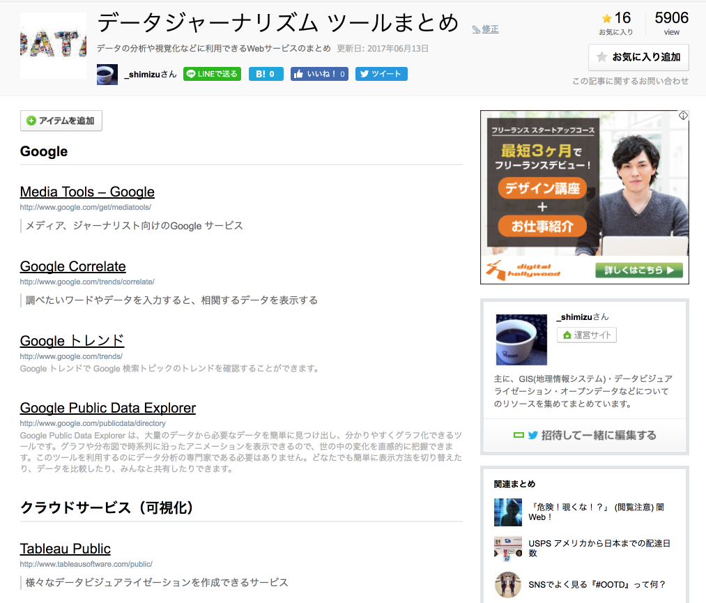The height and width of the screenshot is (603, 706).
Task: Click the gold star favorites count icon
Action: coord(606,18)
